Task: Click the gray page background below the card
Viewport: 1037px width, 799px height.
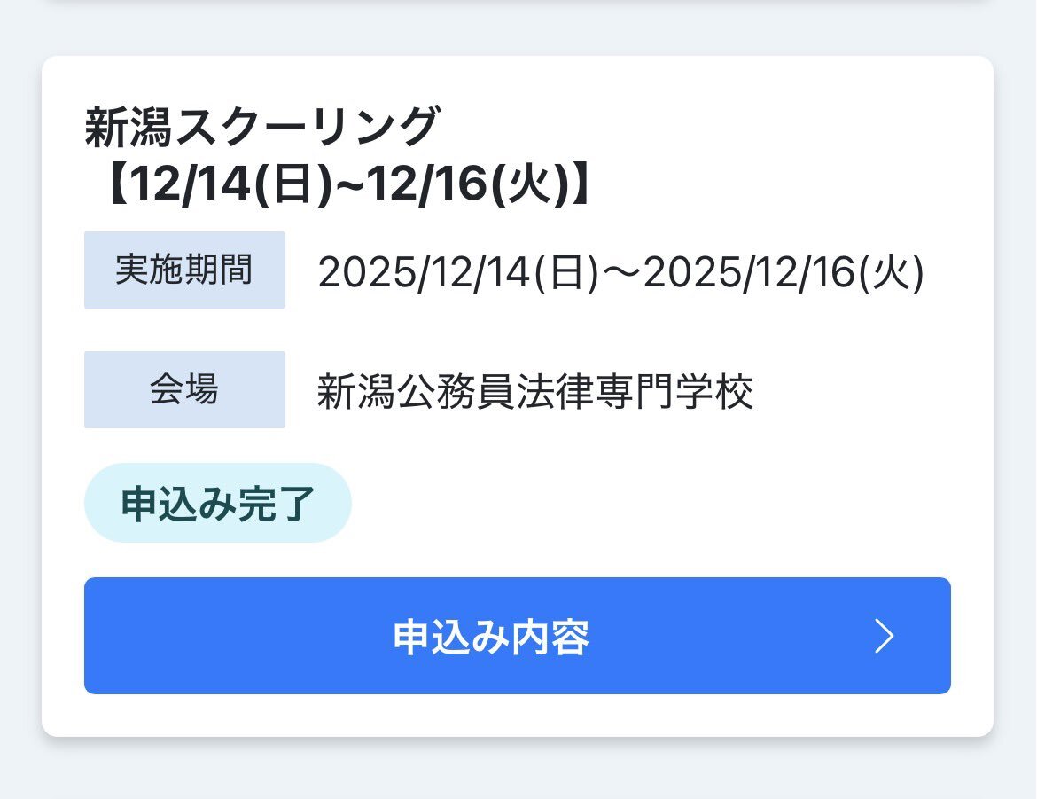Action: click(x=517, y=770)
